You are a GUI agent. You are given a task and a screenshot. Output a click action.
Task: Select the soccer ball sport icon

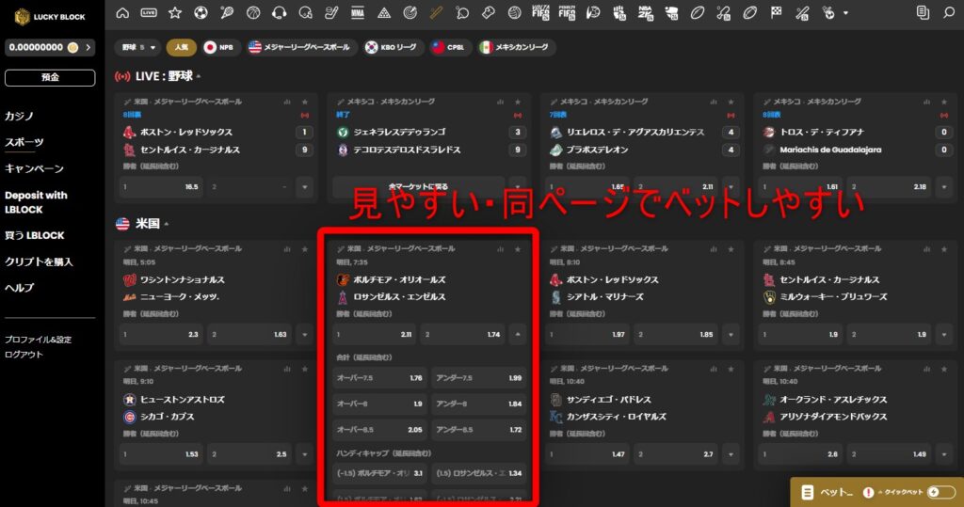tap(201, 13)
